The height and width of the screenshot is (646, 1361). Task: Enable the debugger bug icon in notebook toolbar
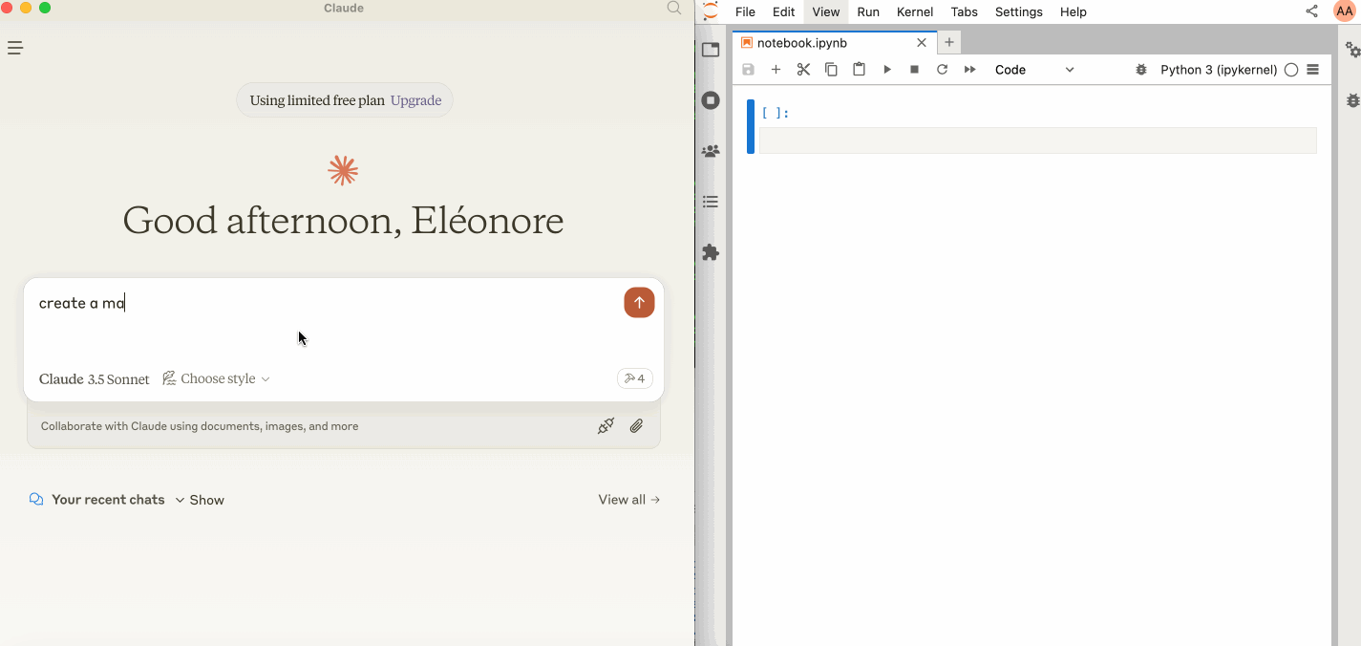click(1141, 70)
